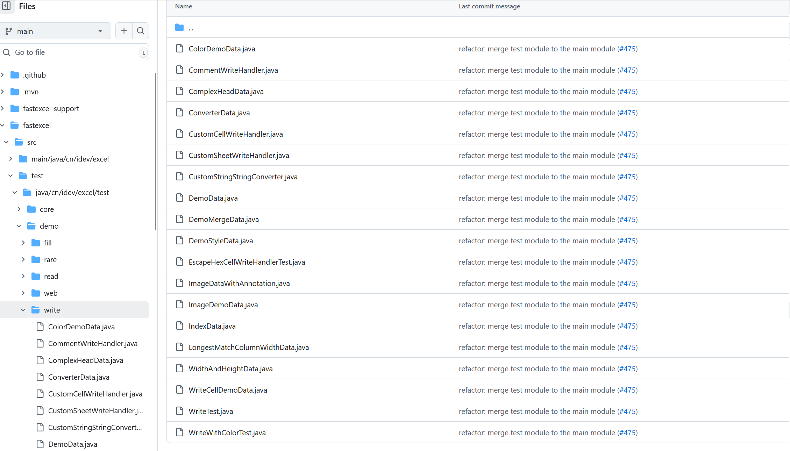Open #475 link in ColorDemoData.java row
Screen dimensions: 790x451
click(x=627, y=49)
